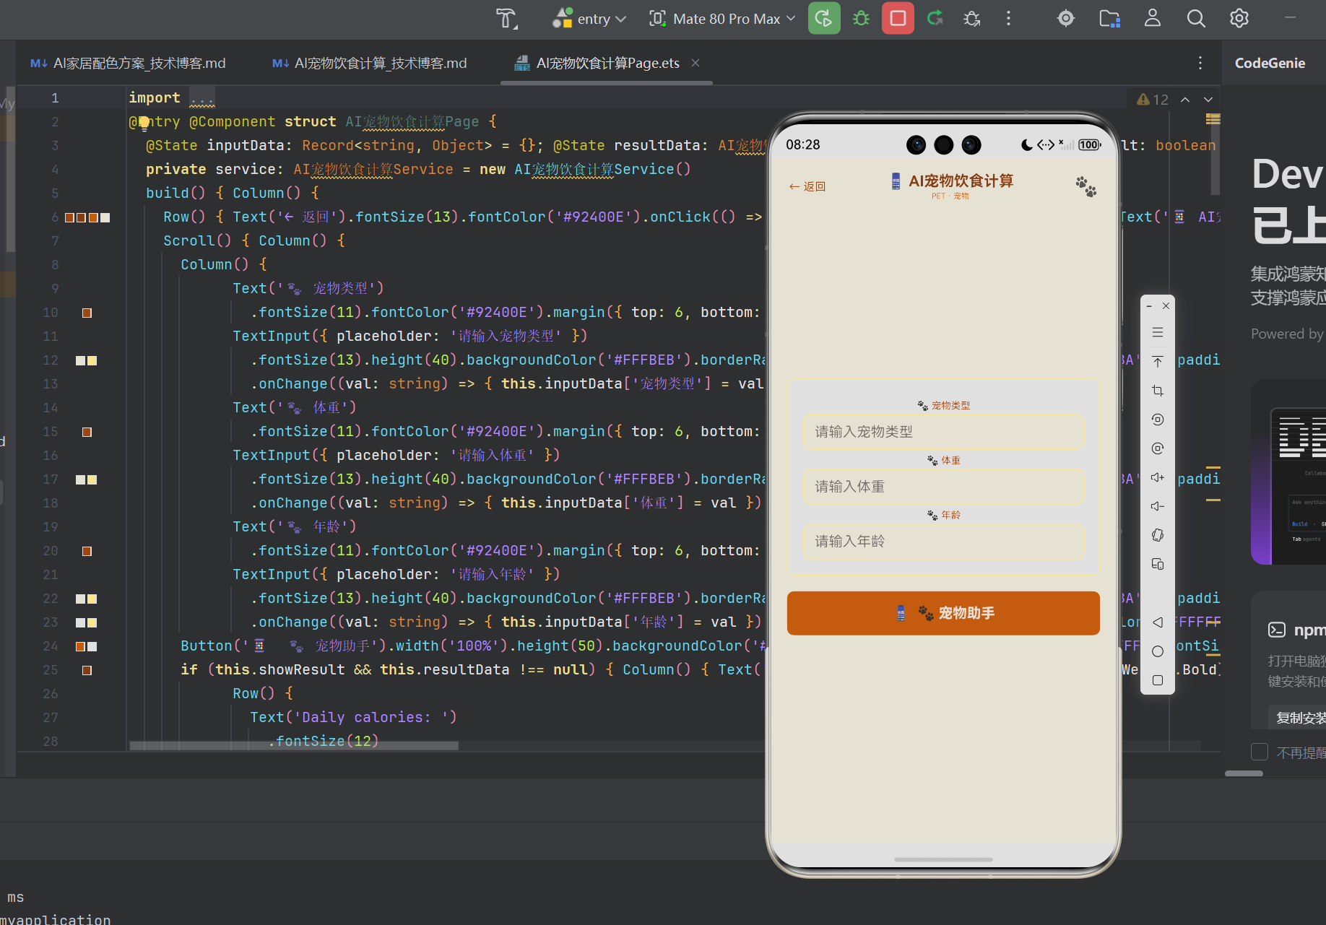Switch to AI宠物饮食计算_技术博客.md tab
Viewport: 1326px width, 925px height.
[370, 64]
